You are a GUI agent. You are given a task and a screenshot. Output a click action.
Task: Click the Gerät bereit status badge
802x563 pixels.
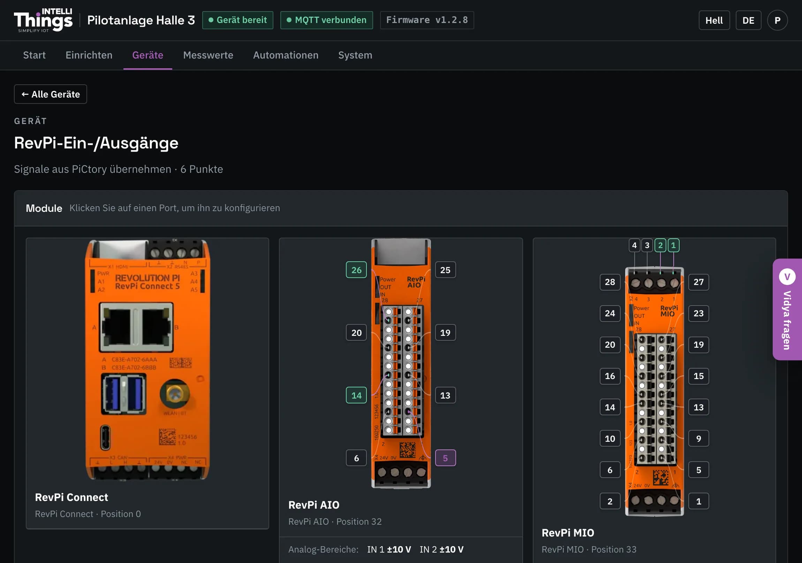pyautogui.click(x=238, y=20)
